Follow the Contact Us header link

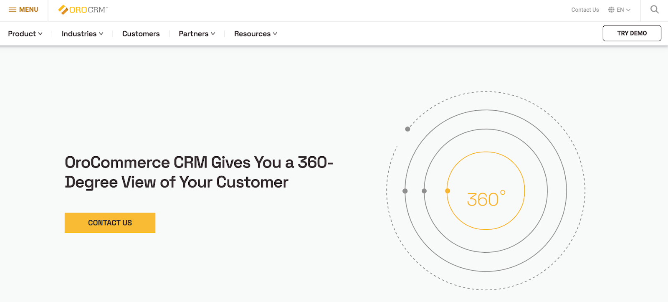tap(585, 10)
